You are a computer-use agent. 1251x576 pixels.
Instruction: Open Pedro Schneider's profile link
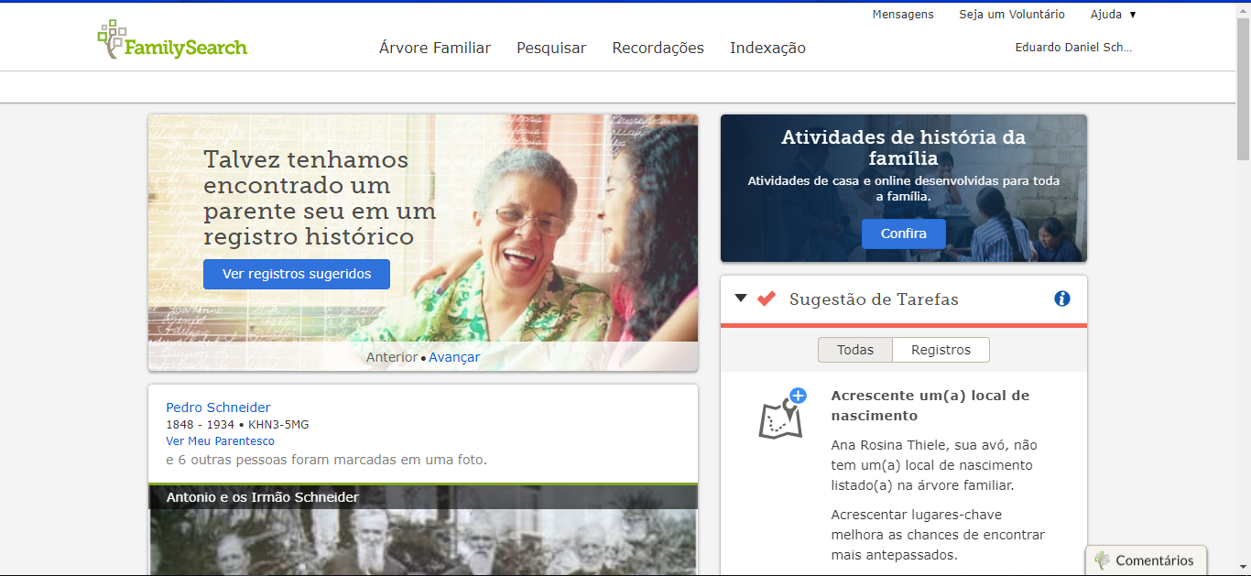coord(218,408)
